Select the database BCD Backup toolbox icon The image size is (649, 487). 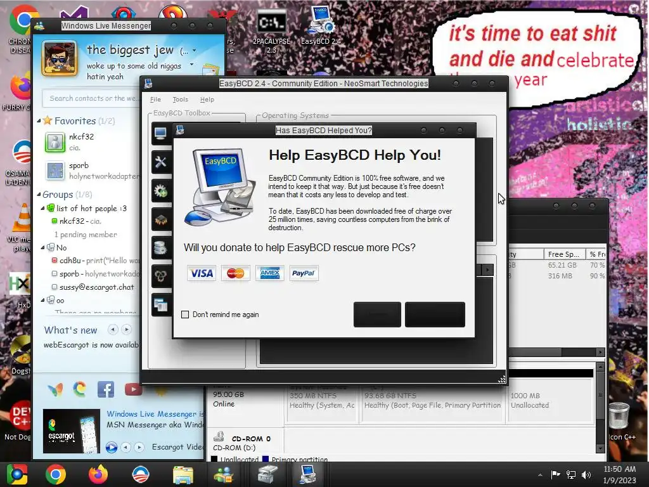[160, 248]
